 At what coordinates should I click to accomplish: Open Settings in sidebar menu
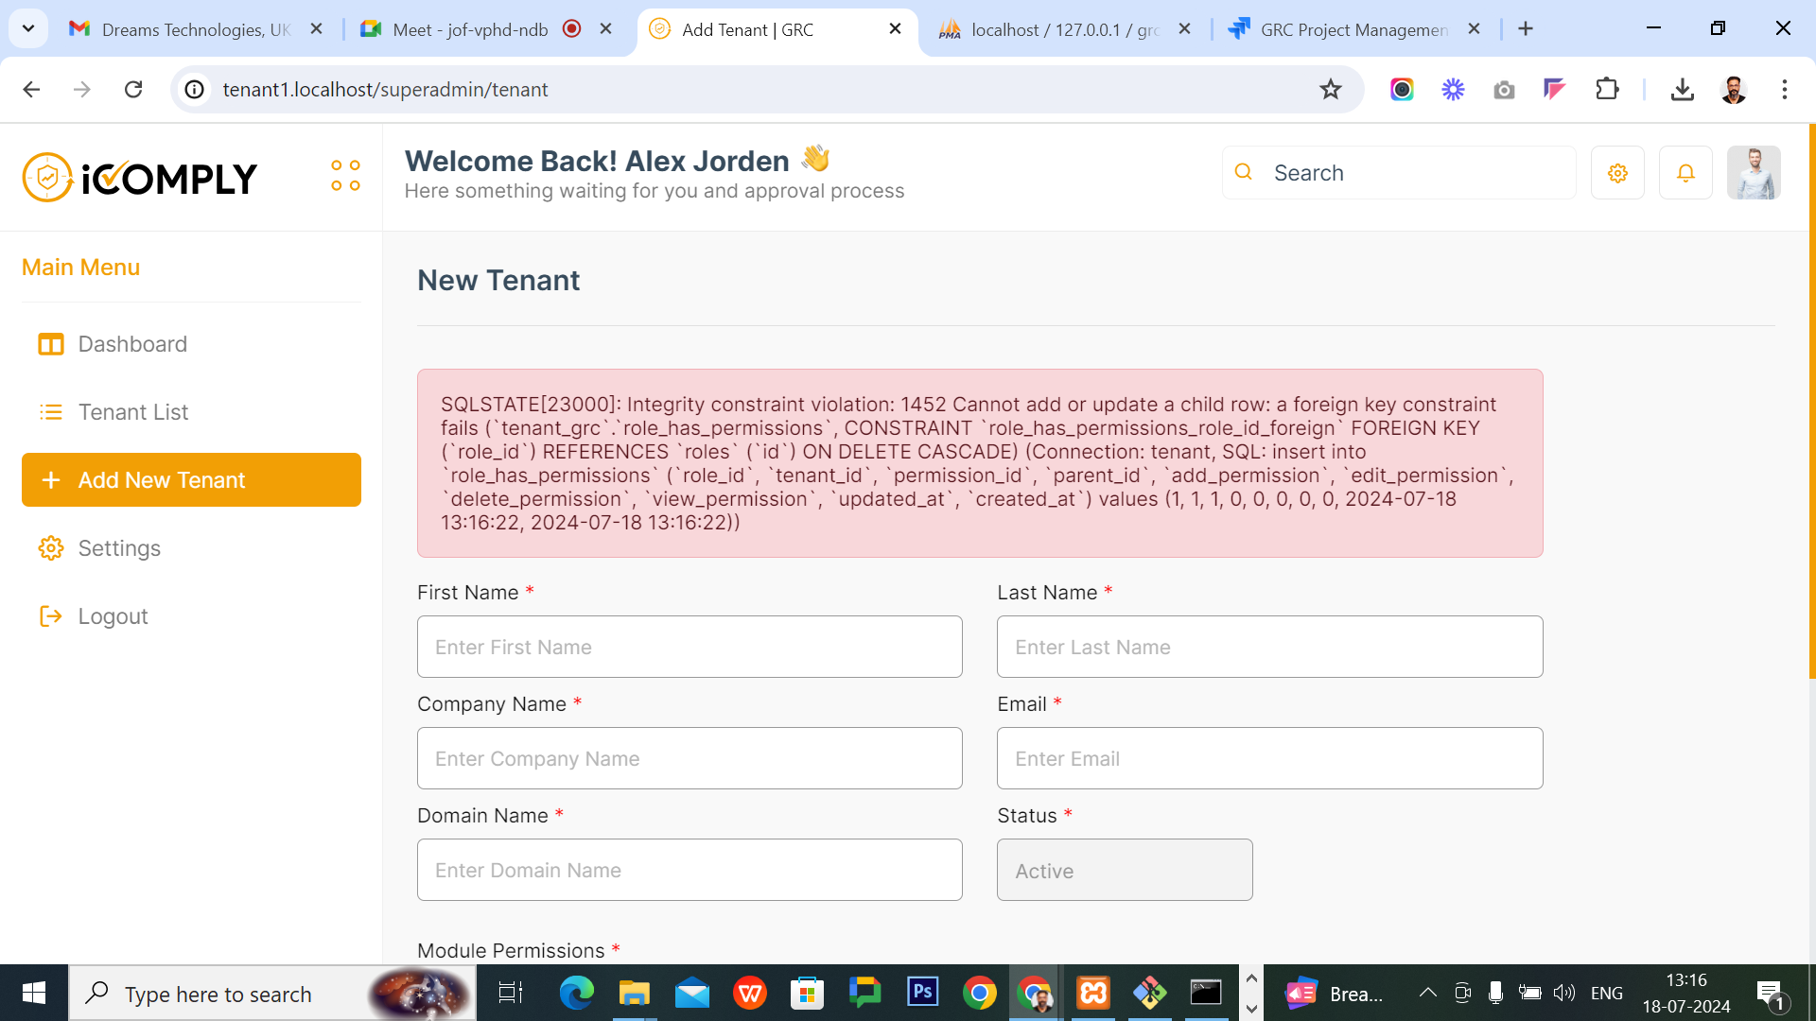pyautogui.click(x=119, y=548)
